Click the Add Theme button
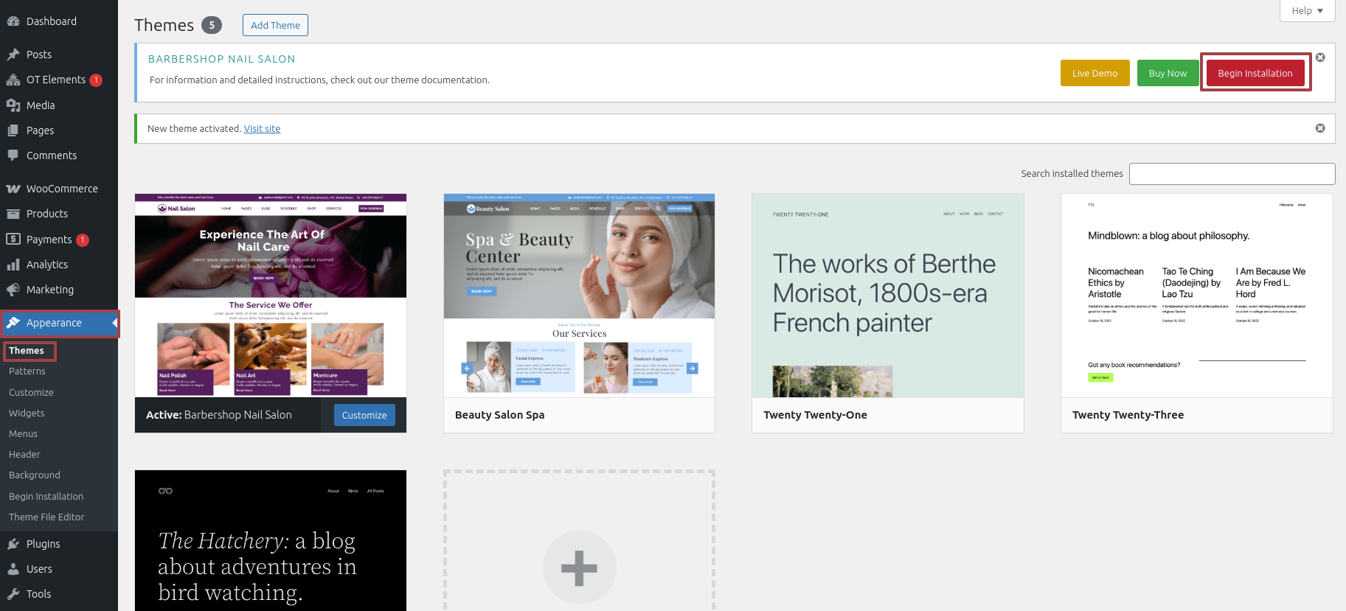 click(x=275, y=25)
